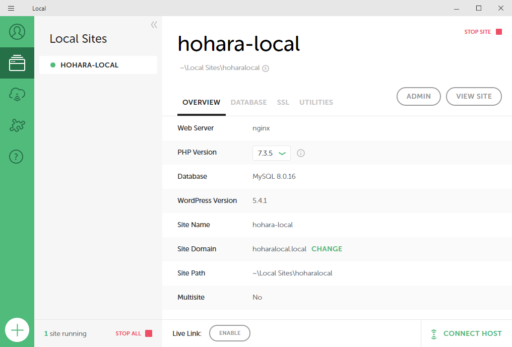
Task: Click the site folder arrow icon
Action: pyautogui.click(x=266, y=68)
